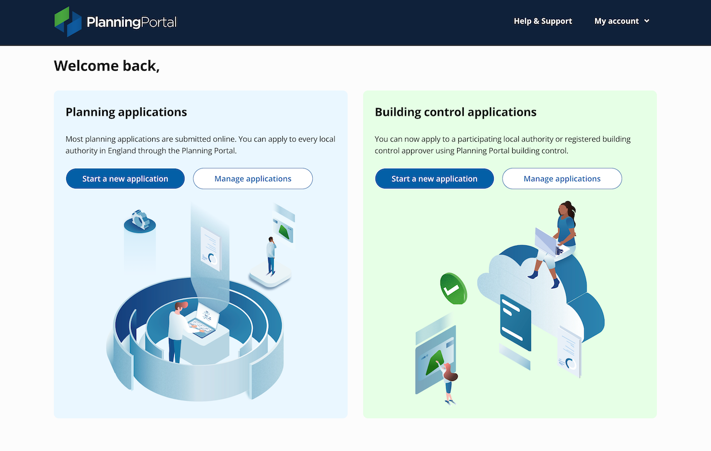Click the crumpled paper on the pedestal illustration

coord(140,221)
